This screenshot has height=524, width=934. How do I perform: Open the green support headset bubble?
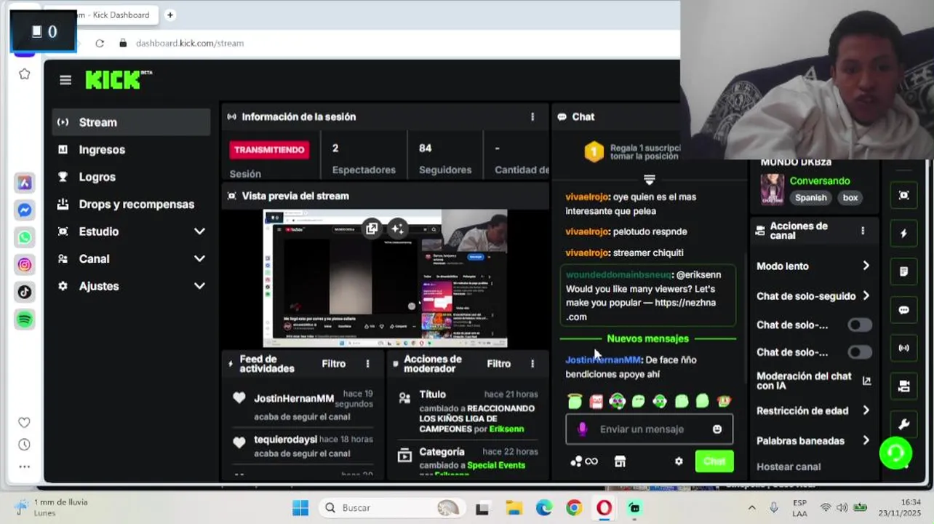[x=895, y=453]
